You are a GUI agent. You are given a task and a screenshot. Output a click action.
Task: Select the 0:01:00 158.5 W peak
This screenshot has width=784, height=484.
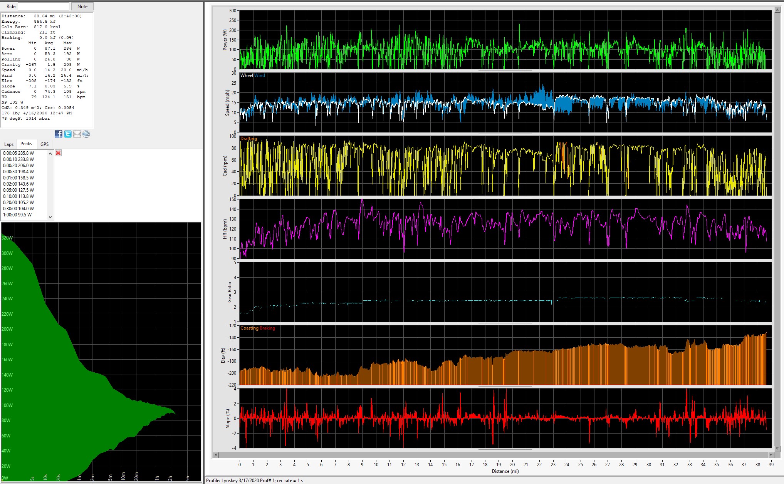(x=18, y=178)
